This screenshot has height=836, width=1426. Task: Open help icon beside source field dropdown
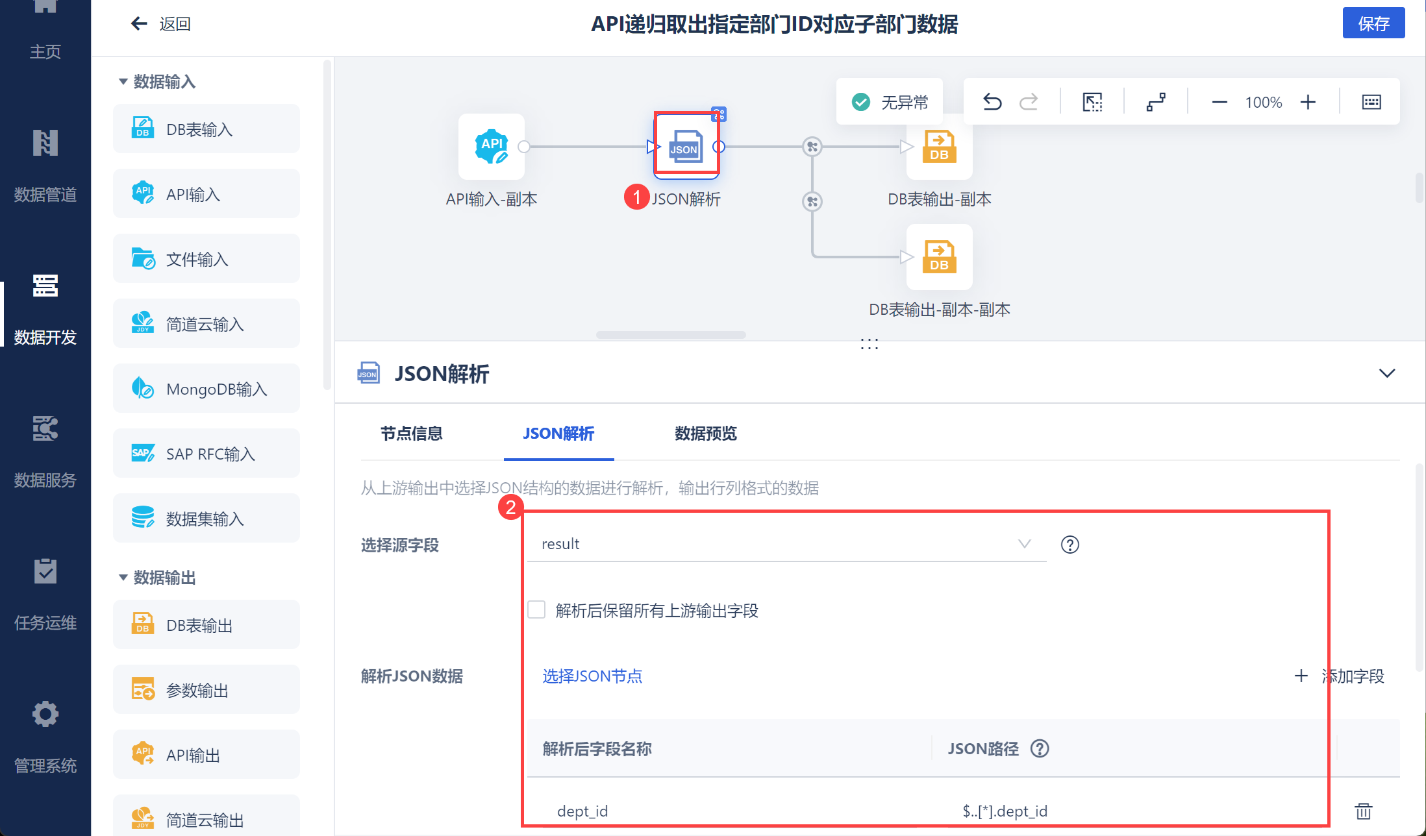(x=1069, y=545)
